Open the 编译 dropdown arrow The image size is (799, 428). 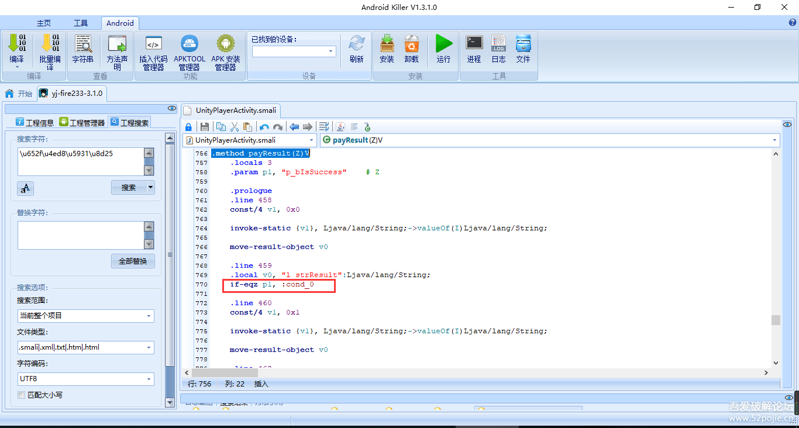(x=17, y=67)
